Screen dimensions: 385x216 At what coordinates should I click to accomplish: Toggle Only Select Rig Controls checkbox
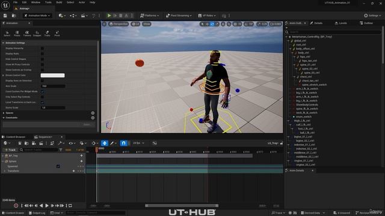(x=42, y=97)
